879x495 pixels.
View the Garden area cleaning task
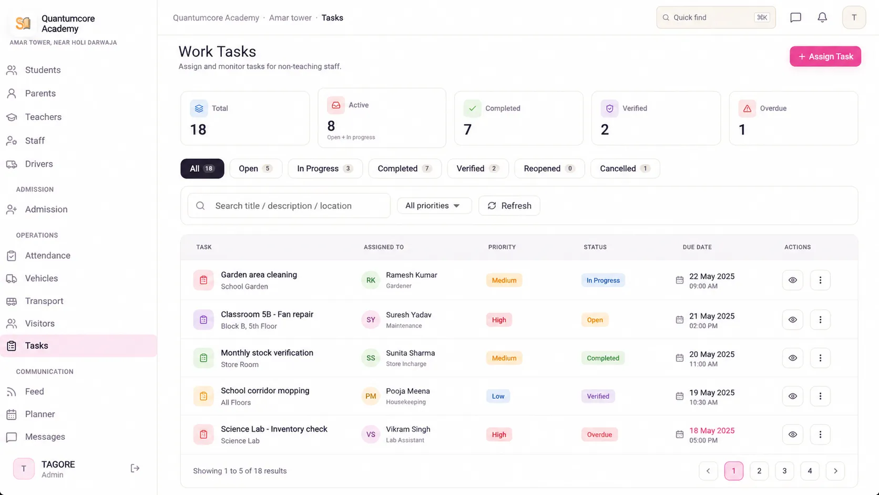click(x=792, y=280)
